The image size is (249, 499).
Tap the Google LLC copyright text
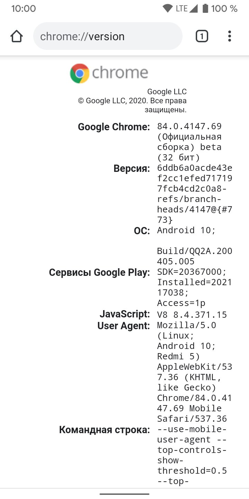tap(132, 101)
